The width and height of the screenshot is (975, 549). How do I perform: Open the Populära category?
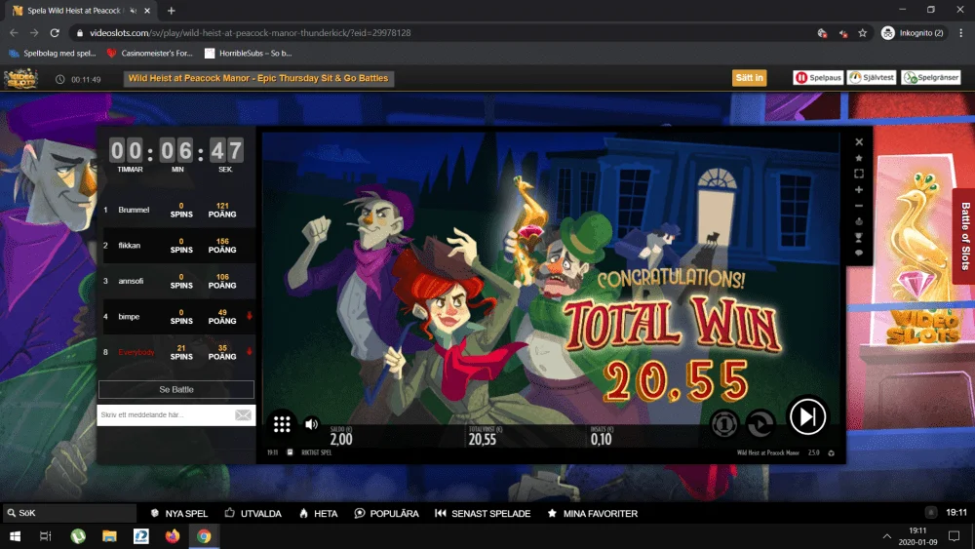386,514
